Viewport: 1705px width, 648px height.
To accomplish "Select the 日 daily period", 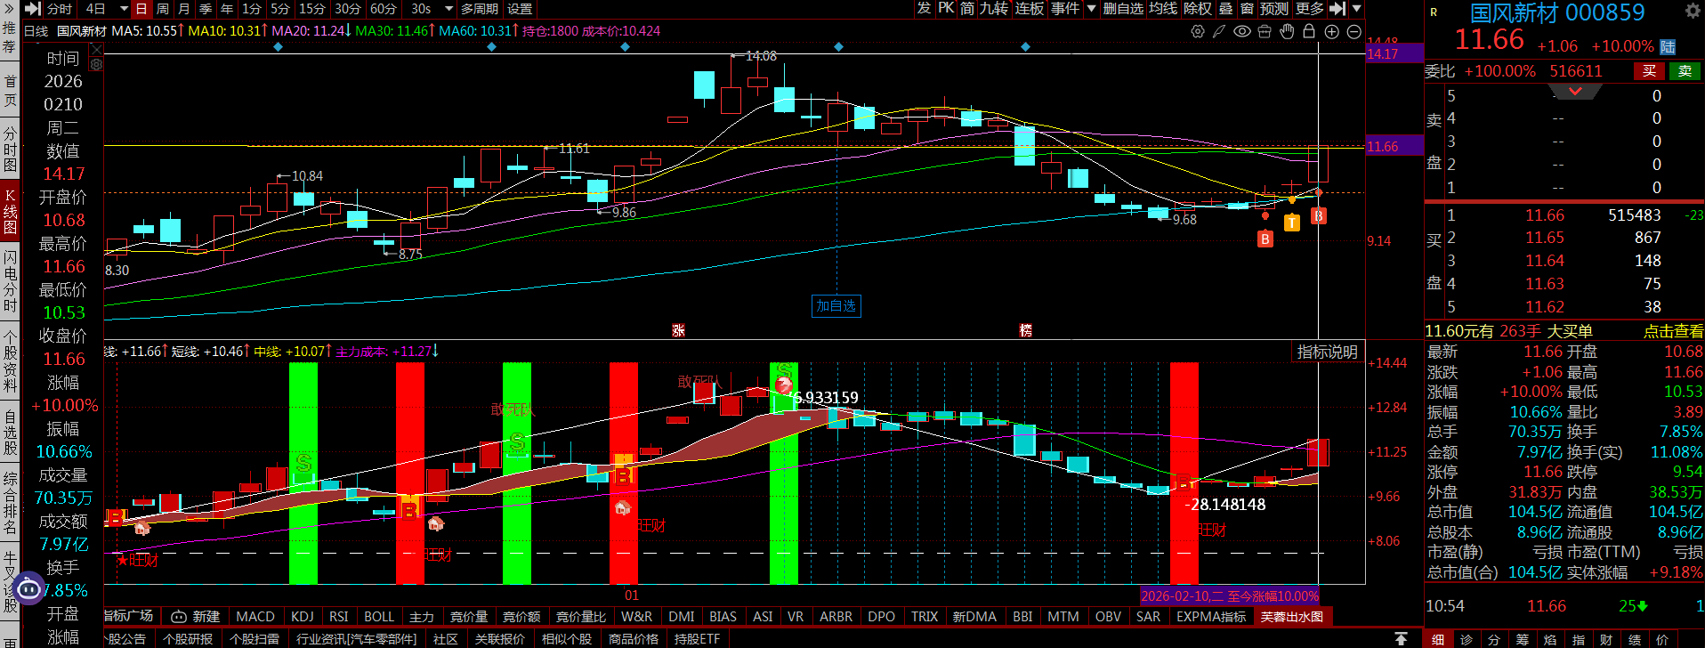I will coord(141,9).
